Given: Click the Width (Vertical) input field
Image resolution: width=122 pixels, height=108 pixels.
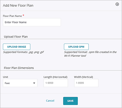Looking at the screenshot, I should click(86, 83).
